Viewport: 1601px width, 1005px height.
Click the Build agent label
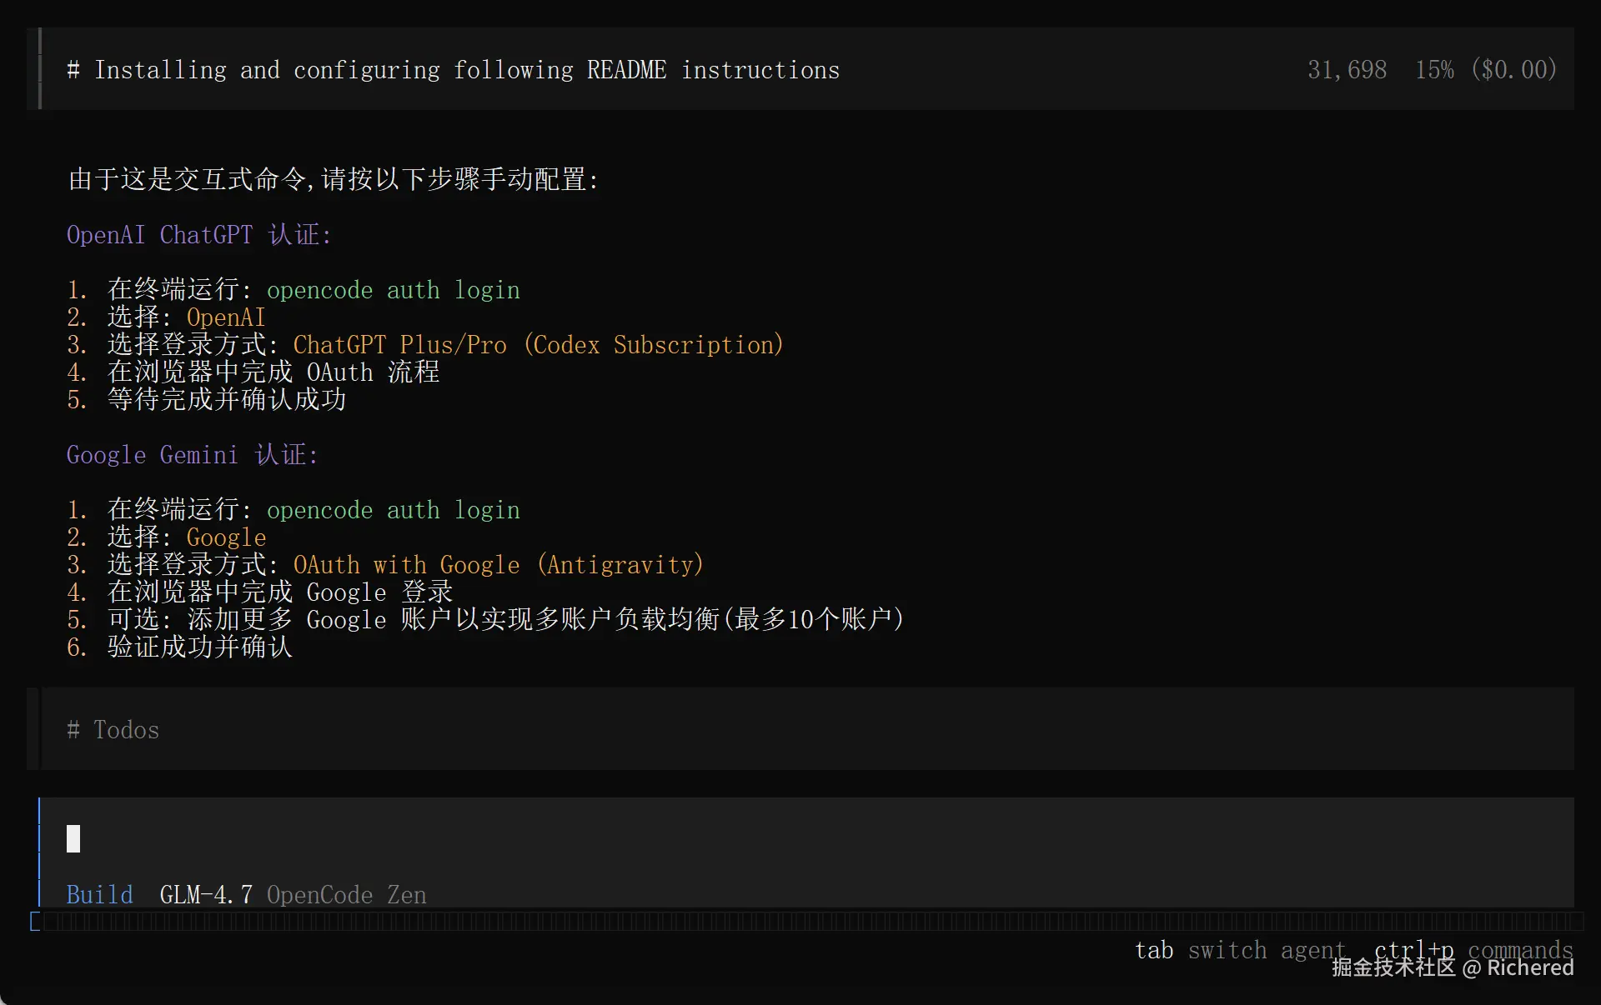coord(99,895)
